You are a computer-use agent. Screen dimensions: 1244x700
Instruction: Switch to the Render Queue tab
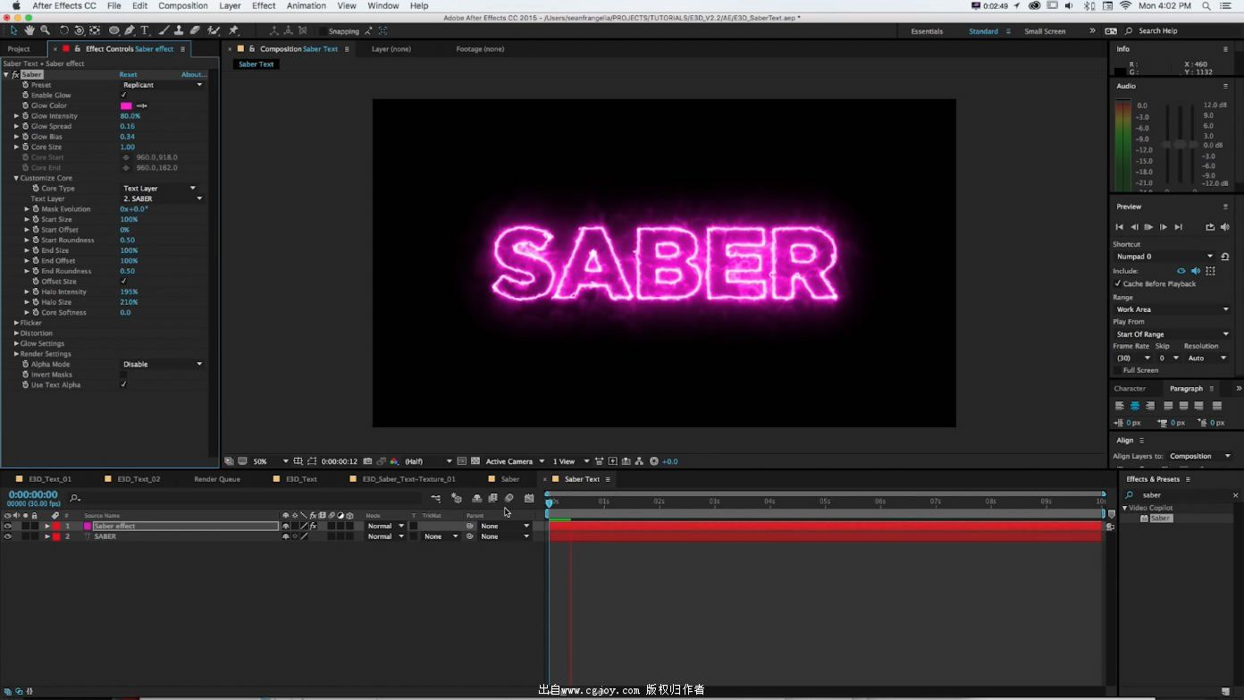217,479
